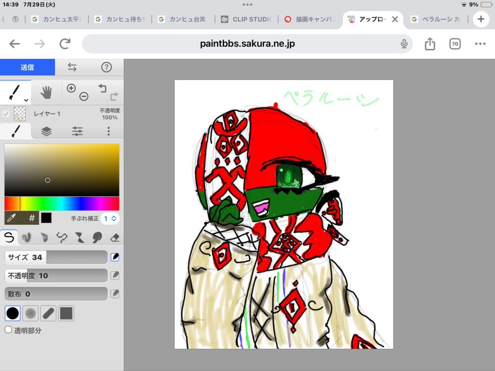Toggle レイヤー1 visibility checkbox
This screenshot has height=371, width=495.
(x=6, y=114)
